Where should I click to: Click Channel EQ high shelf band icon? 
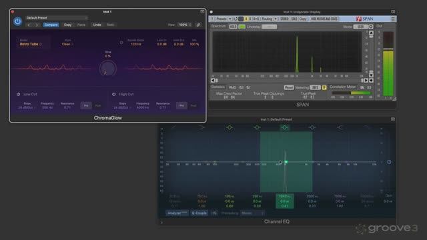tap(340, 127)
